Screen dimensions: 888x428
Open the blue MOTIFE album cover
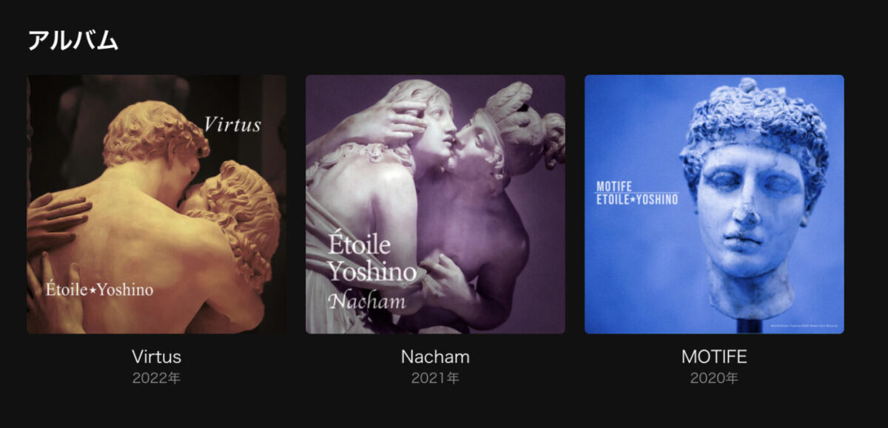(x=714, y=204)
